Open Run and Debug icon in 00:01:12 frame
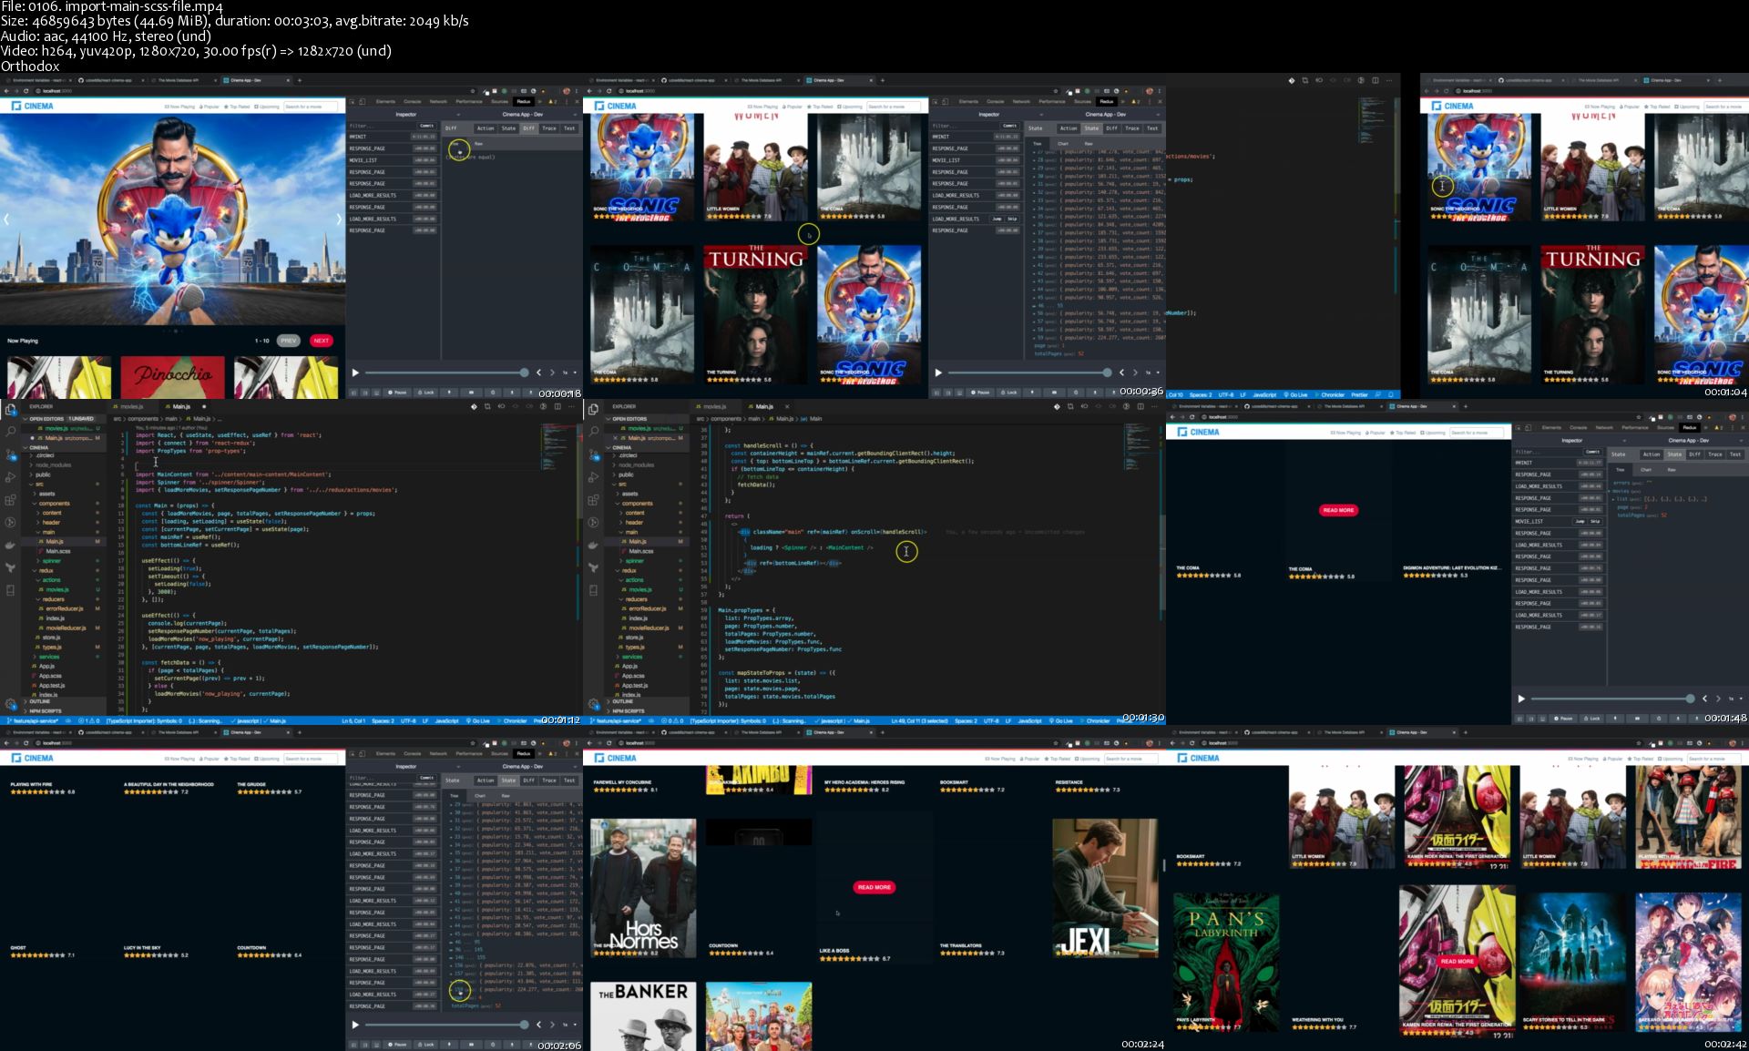The height and width of the screenshot is (1051, 1749). tap(10, 477)
